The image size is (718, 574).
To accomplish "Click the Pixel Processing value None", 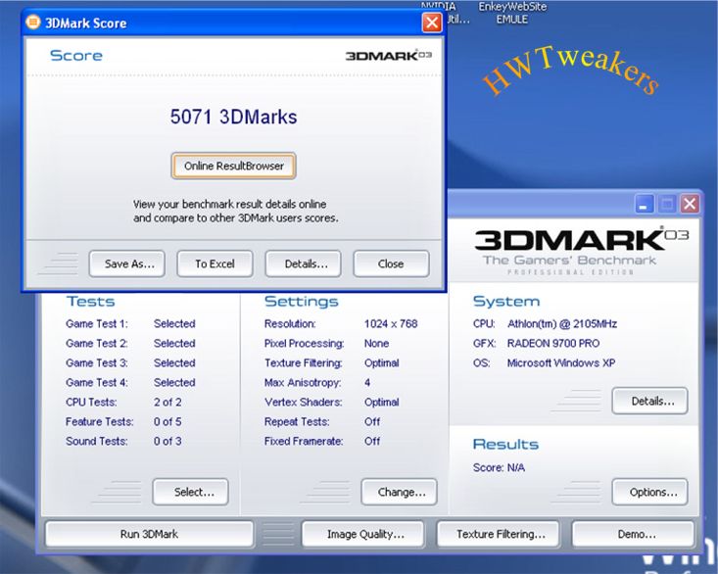I will [x=376, y=343].
